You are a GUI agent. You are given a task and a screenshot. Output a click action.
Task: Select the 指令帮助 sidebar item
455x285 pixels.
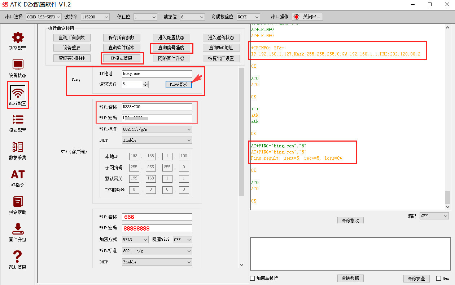coord(18,206)
